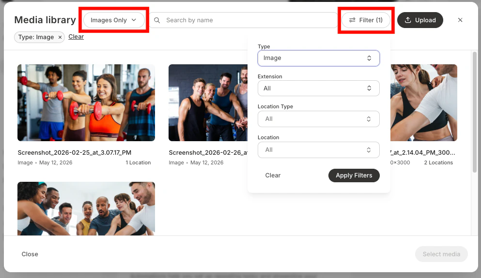Click the Upload arrow icon
481x278 pixels.
coord(408,20)
